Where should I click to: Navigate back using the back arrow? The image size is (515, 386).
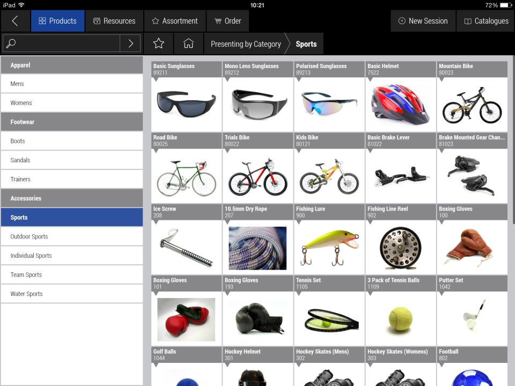point(15,21)
